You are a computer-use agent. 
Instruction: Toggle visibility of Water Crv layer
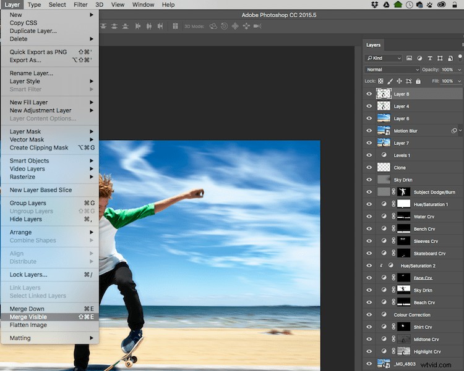coord(369,217)
